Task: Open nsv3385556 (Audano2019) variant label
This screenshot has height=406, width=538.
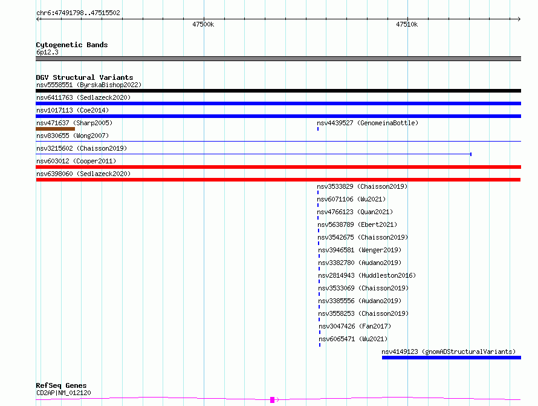Action: (360, 301)
